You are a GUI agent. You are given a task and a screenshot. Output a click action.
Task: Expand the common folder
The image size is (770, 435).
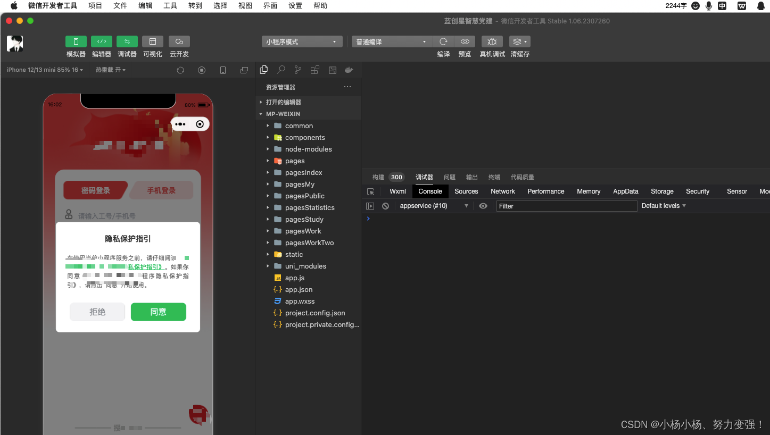308,126
